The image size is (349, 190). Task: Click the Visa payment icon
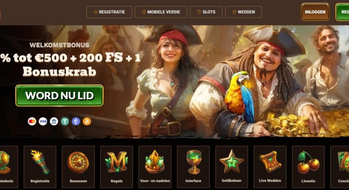[x=43, y=121]
